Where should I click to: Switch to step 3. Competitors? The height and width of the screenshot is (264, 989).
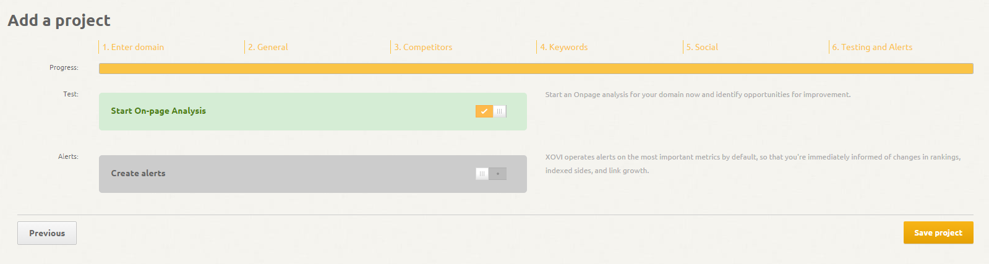pos(423,47)
